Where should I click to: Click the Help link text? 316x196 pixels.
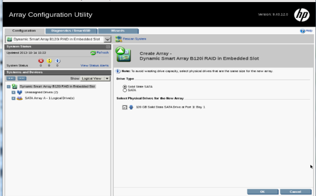pos(309,31)
